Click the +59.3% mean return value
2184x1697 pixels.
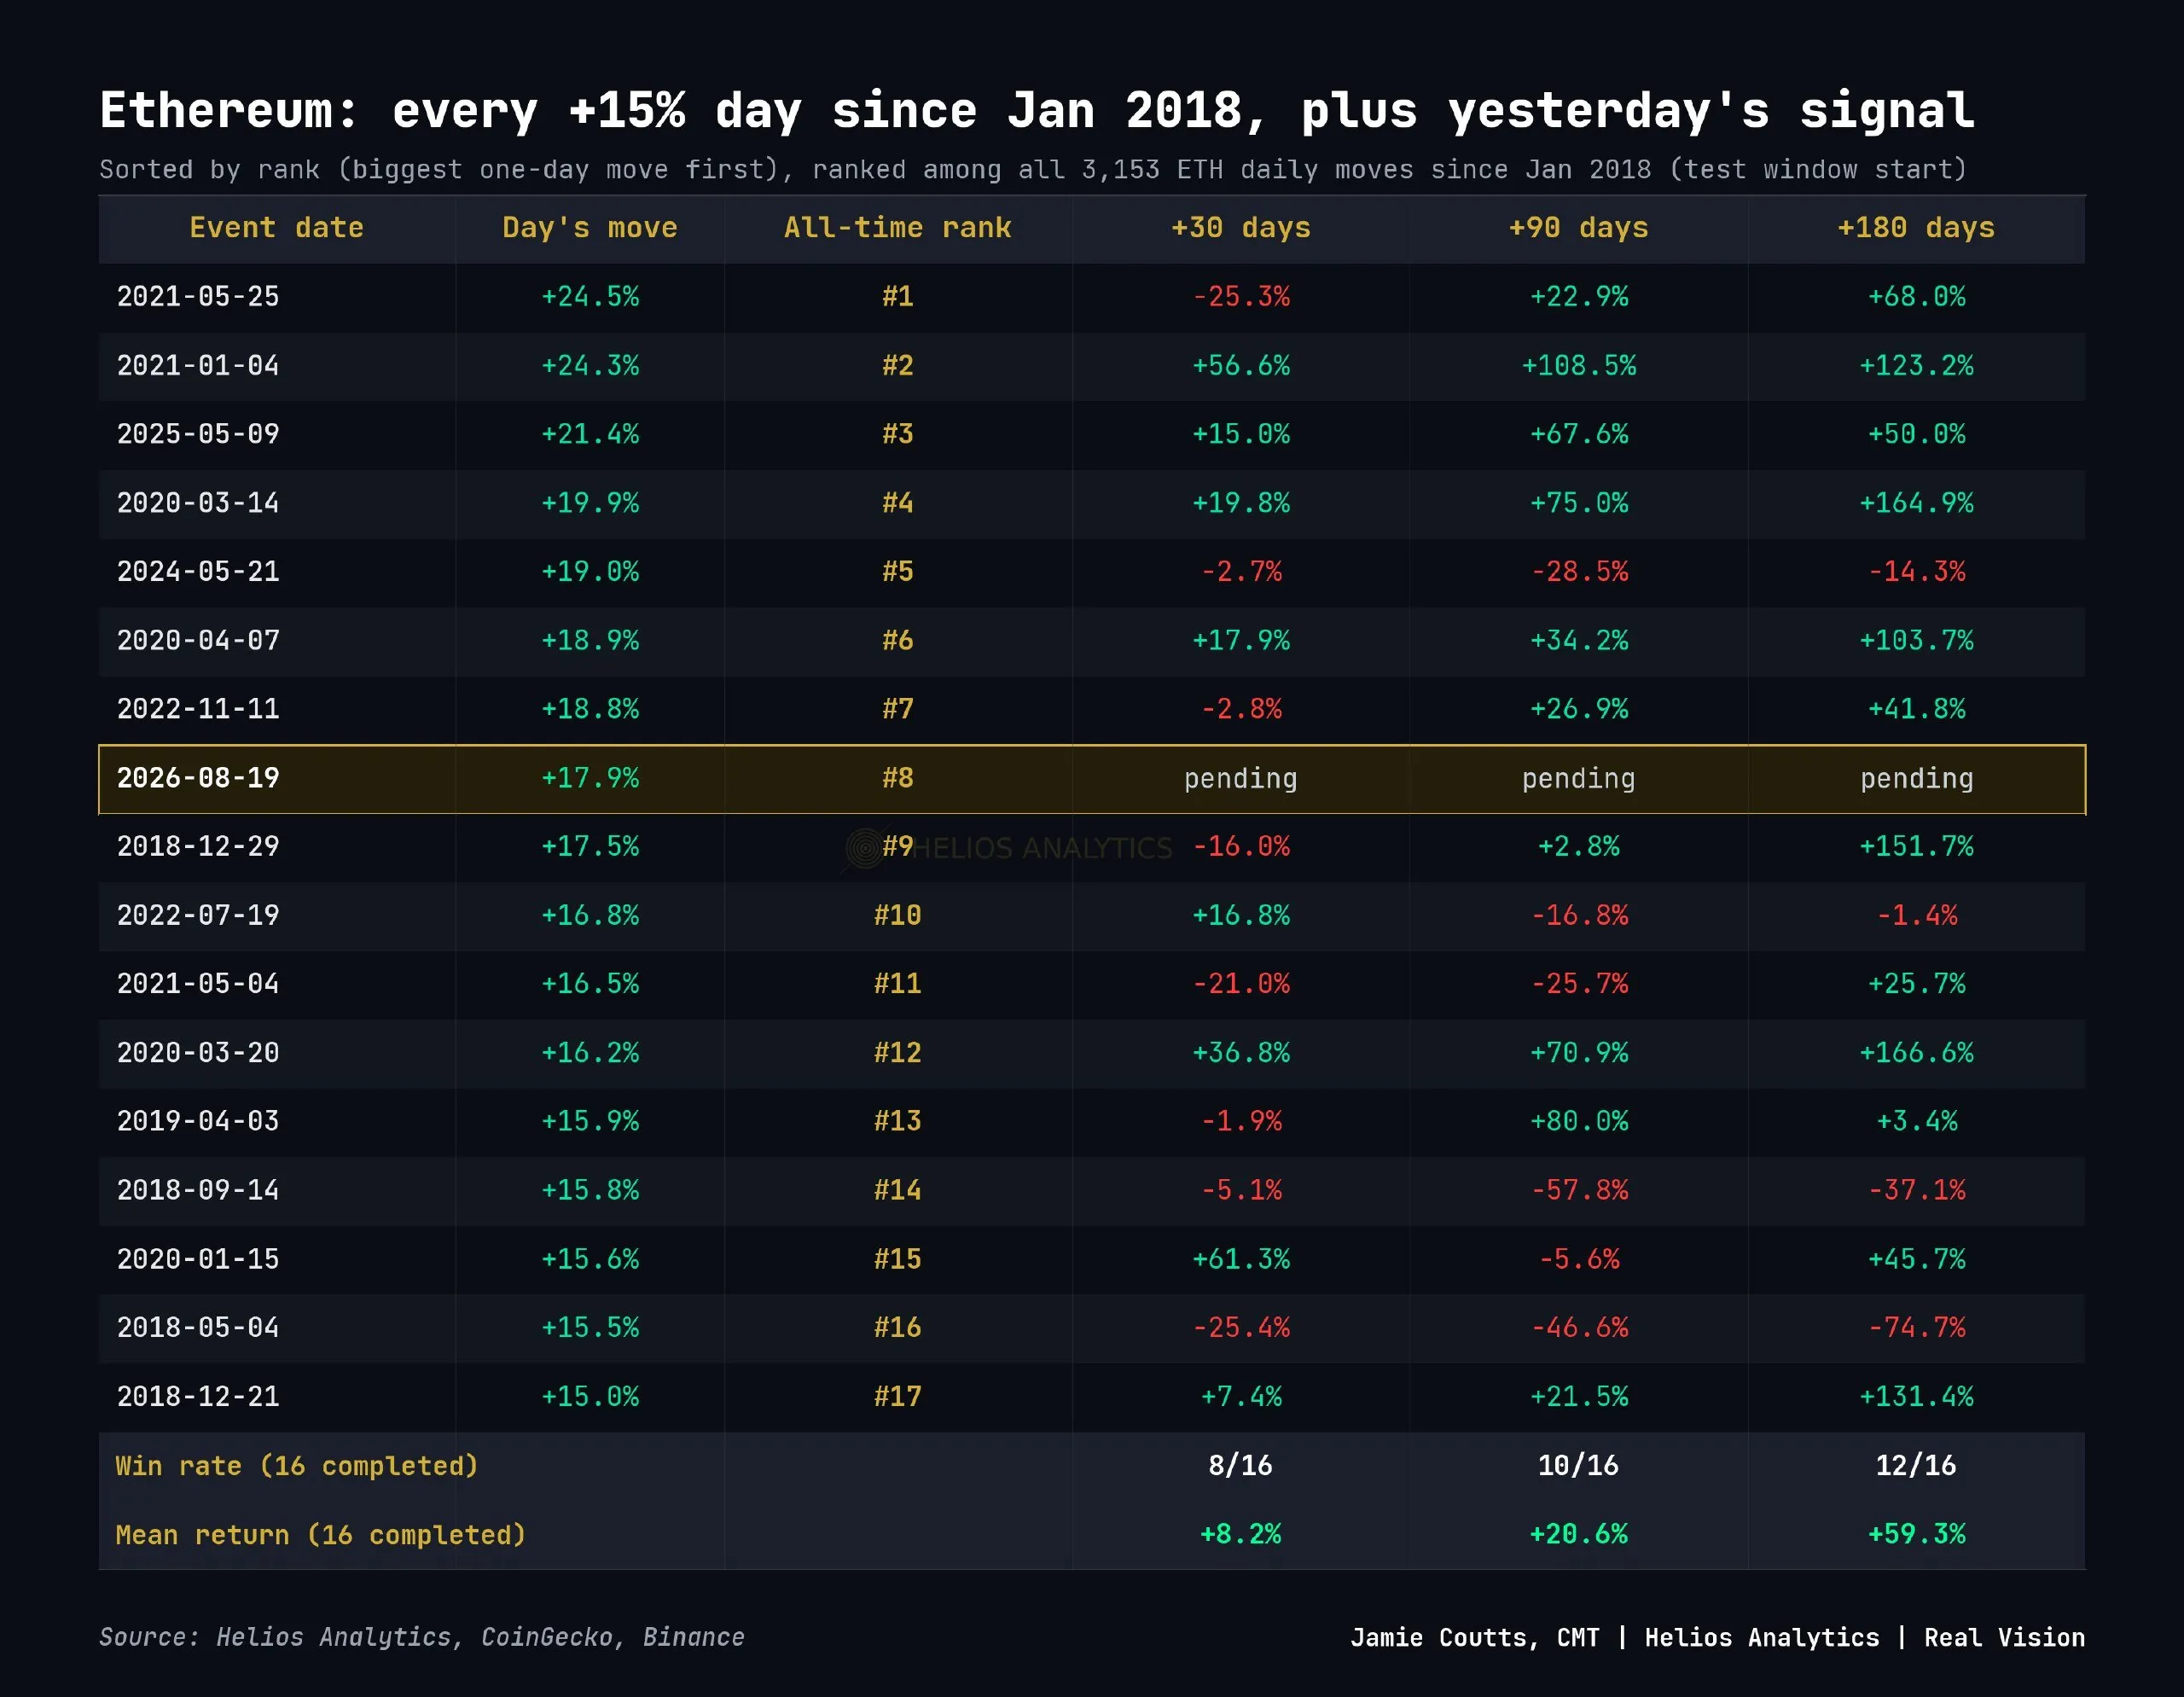point(1916,1534)
